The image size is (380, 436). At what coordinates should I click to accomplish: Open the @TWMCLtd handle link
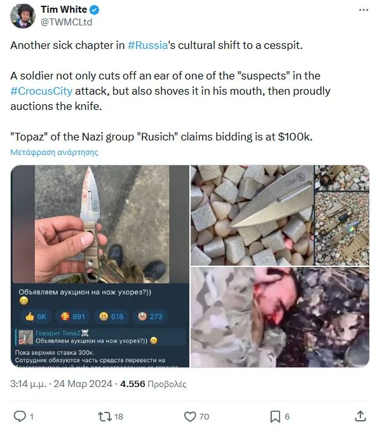pyautogui.click(x=67, y=22)
